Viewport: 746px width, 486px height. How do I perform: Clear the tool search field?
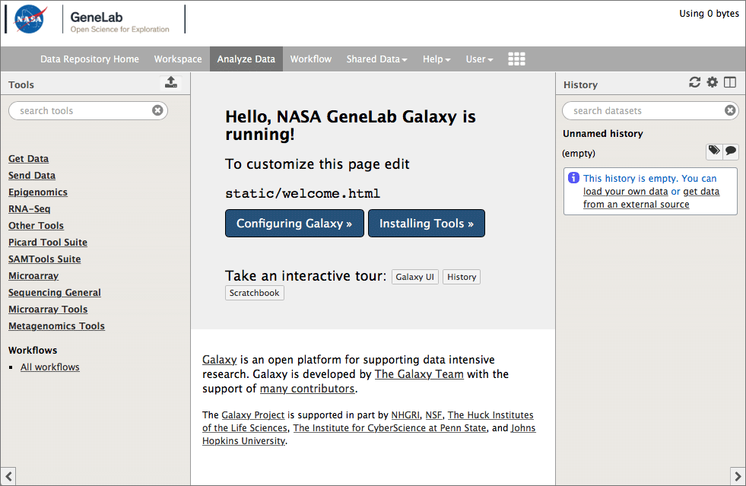click(157, 110)
